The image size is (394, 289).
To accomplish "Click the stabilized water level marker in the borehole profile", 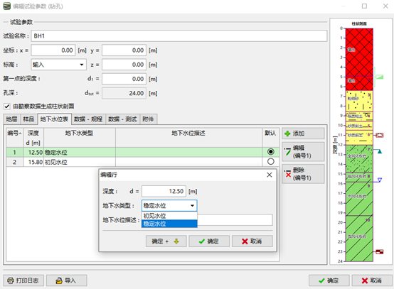I will (380, 151).
